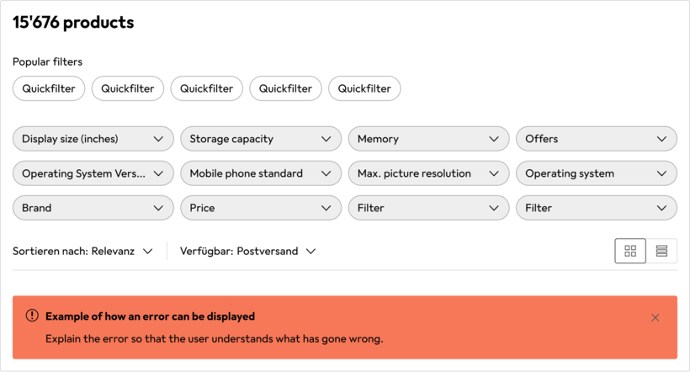This screenshot has height=372, width=690.
Task: Toggle the third Quickfilter chip
Action: 207,88
